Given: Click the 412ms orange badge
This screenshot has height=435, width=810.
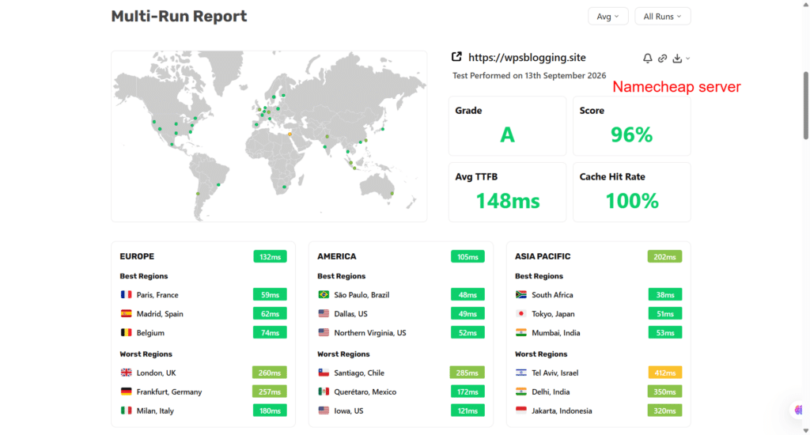Looking at the screenshot, I should pyautogui.click(x=664, y=373).
